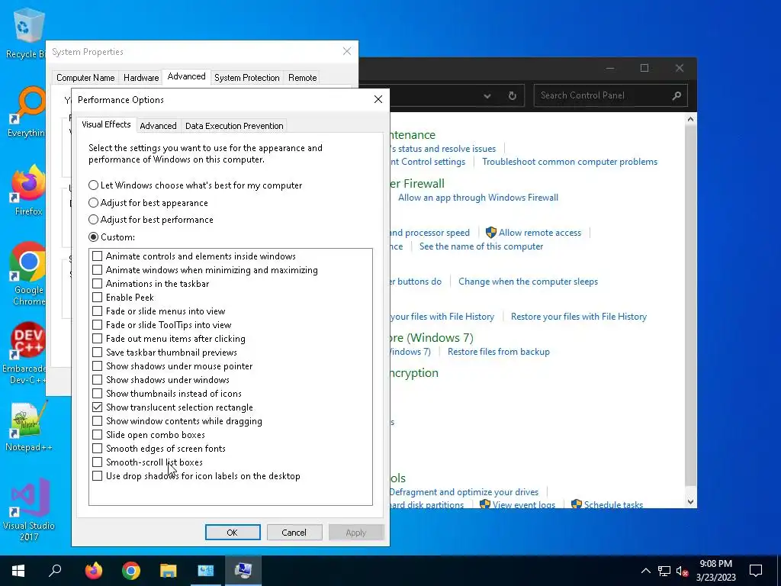Click the taskbar clock showing 9:08 PM
The width and height of the screenshot is (781, 586).
point(715,571)
